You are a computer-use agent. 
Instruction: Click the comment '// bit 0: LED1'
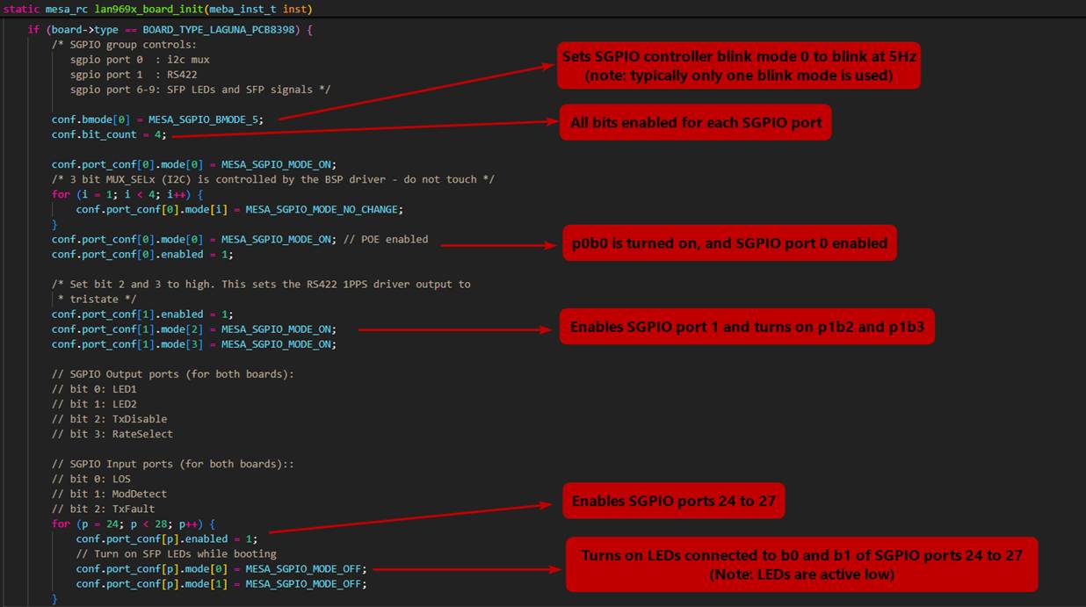pos(94,388)
